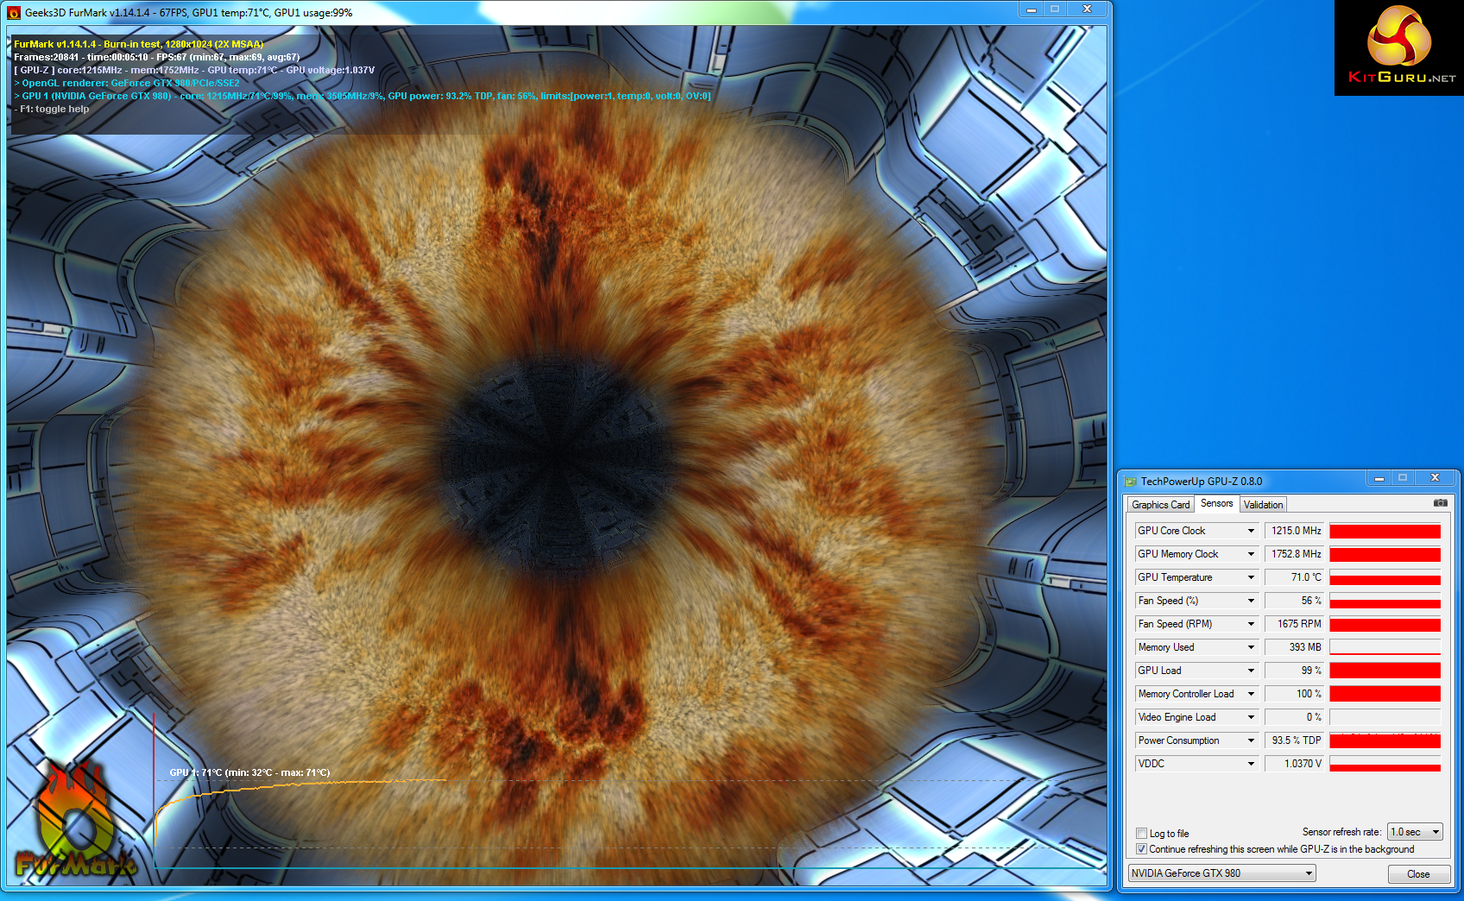
Task: Maximize the GPU-Z window
Action: [1403, 478]
